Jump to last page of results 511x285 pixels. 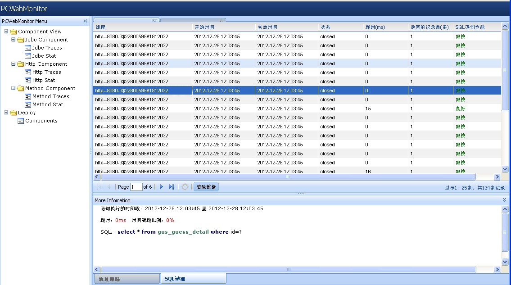coord(171,187)
